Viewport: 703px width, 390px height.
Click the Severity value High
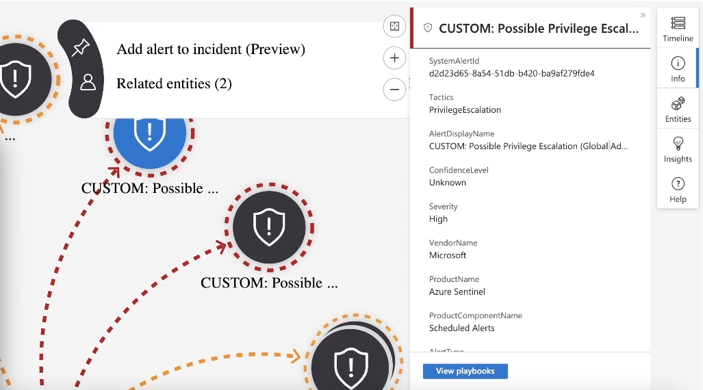[x=438, y=219]
